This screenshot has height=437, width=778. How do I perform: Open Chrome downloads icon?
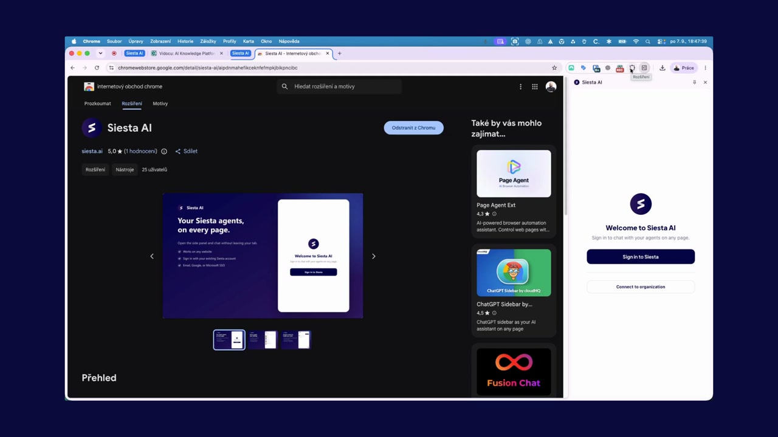point(663,68)
